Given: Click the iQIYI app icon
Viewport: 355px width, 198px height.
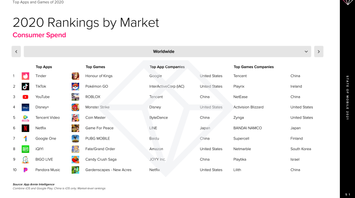Looking at the screenshot, I should coord(25,149).
